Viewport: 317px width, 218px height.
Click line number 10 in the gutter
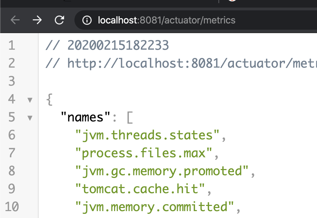(x=12, y=207)
